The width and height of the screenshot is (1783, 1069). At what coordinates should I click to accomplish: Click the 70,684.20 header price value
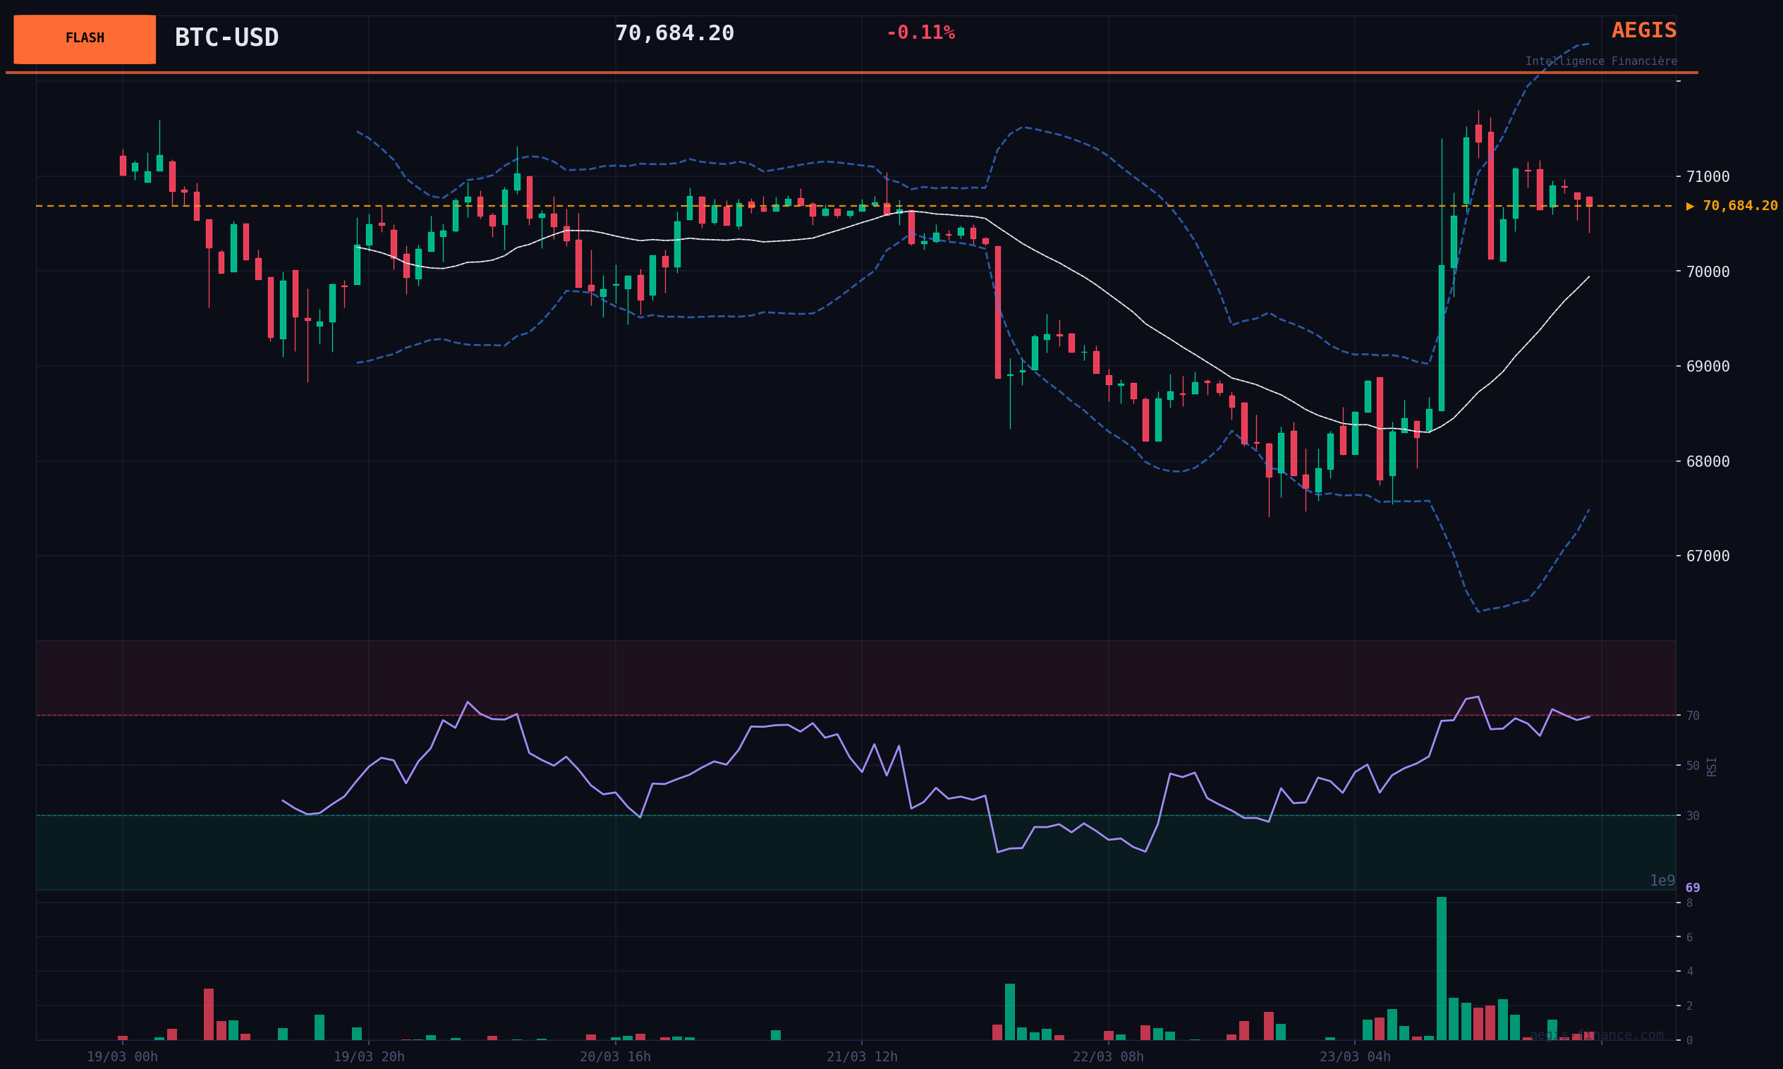[674, 33]
